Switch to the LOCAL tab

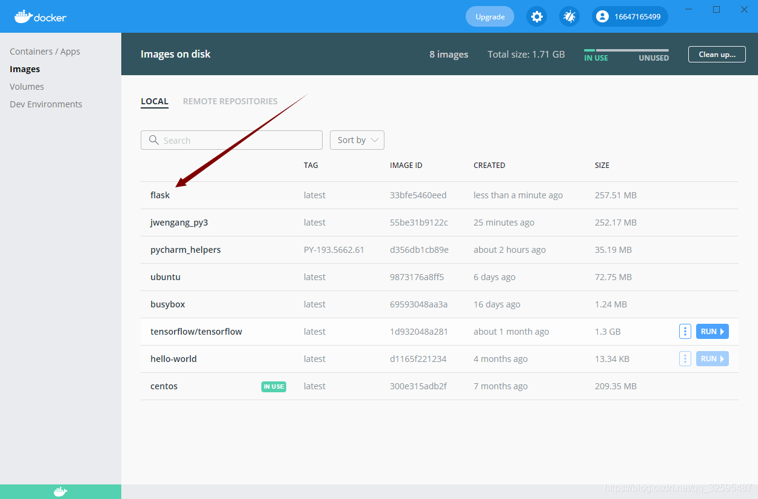[x=155, y=101]
